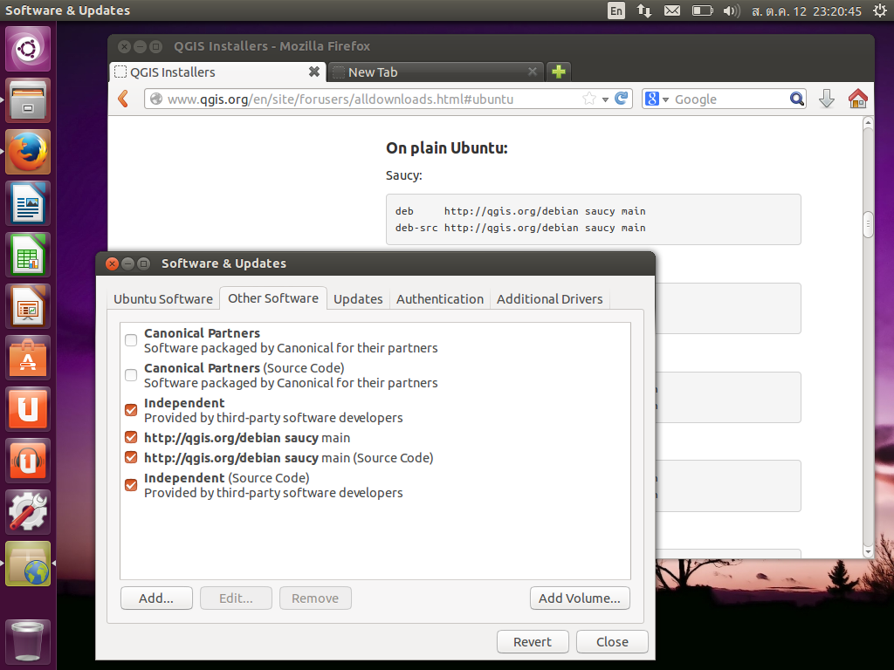Click the 'deb-src http://qgis.org/debian saucy main' line

pos(520,228)
